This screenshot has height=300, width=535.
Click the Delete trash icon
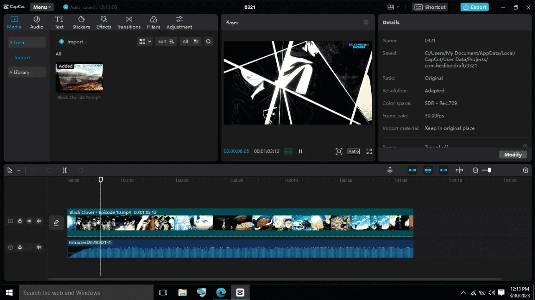pos(81,170)
